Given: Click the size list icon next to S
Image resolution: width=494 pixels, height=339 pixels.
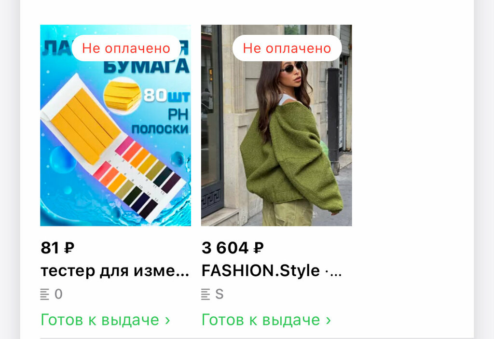Looking at the screenshot, I should click(x=206, y=294).
